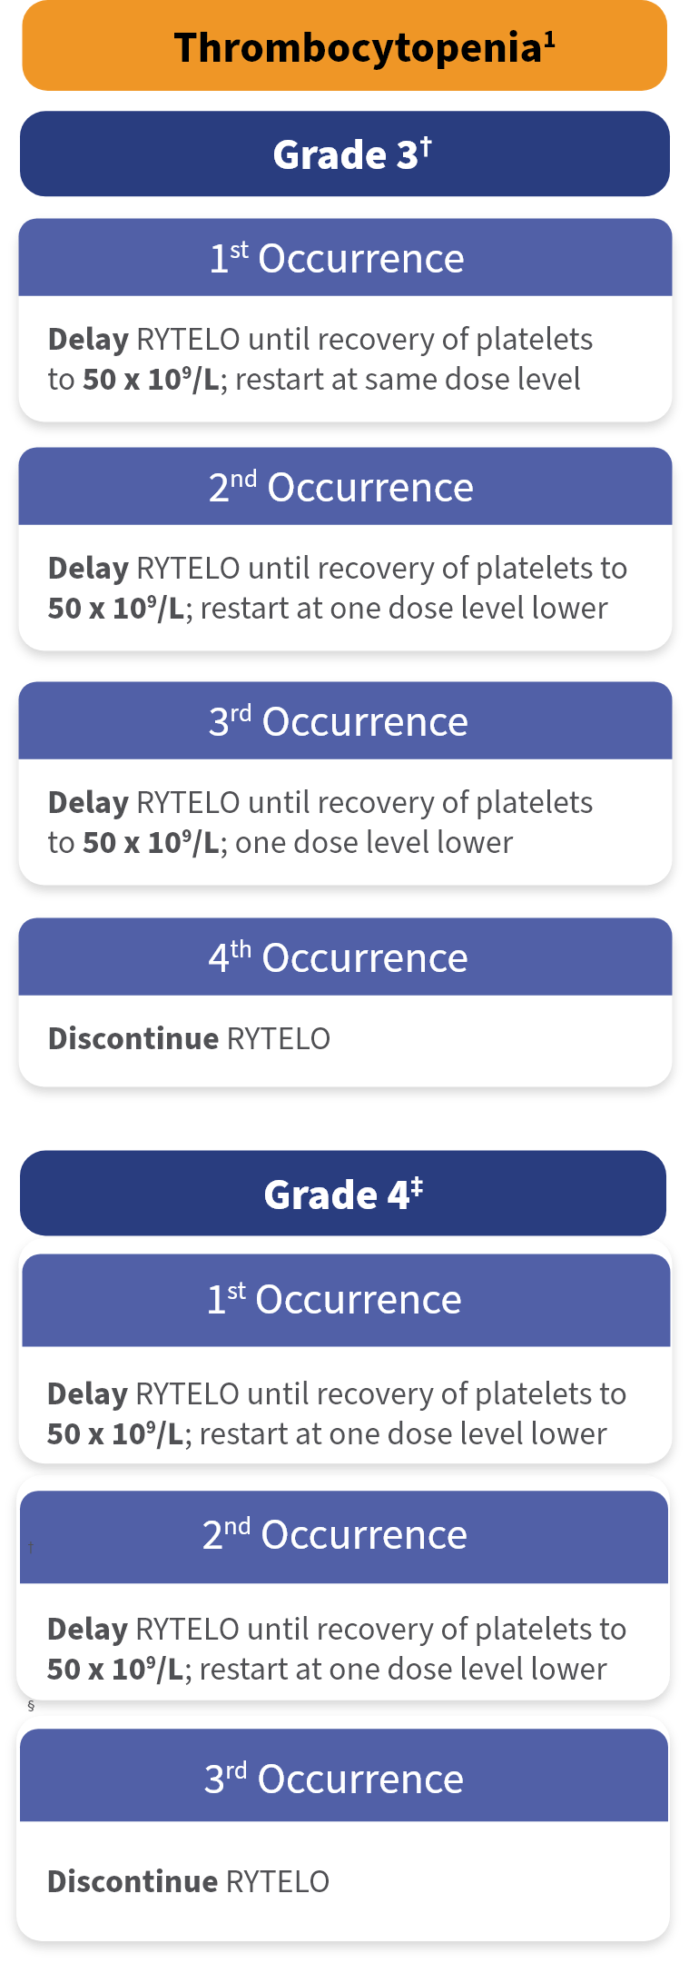
Task: Click Grade 3 3rd Occurrence header
Action: [x=345, y=721]
